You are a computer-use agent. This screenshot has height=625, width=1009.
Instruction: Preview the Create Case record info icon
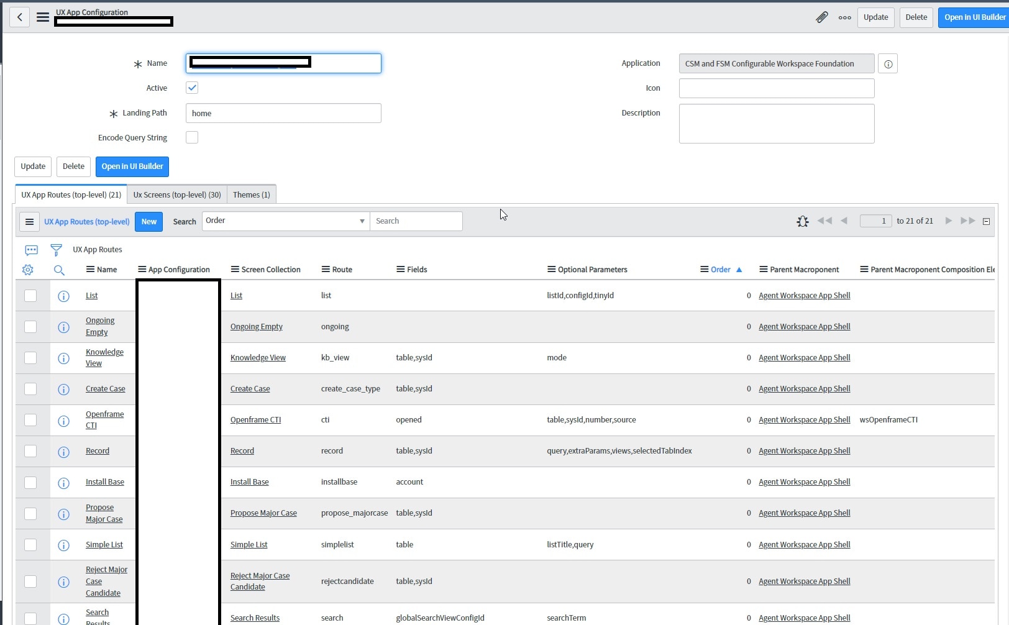[x=63, y=390]
